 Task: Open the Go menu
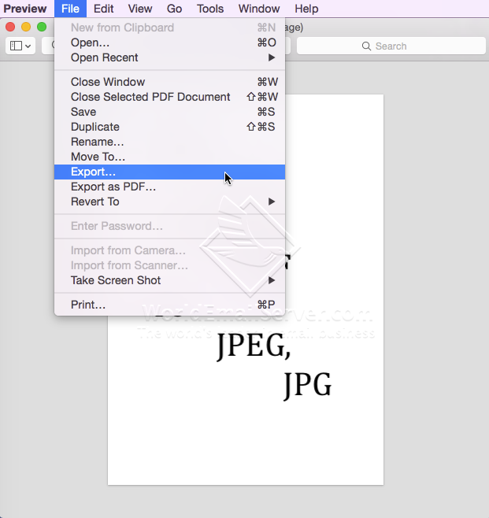[x=174, y=9]
